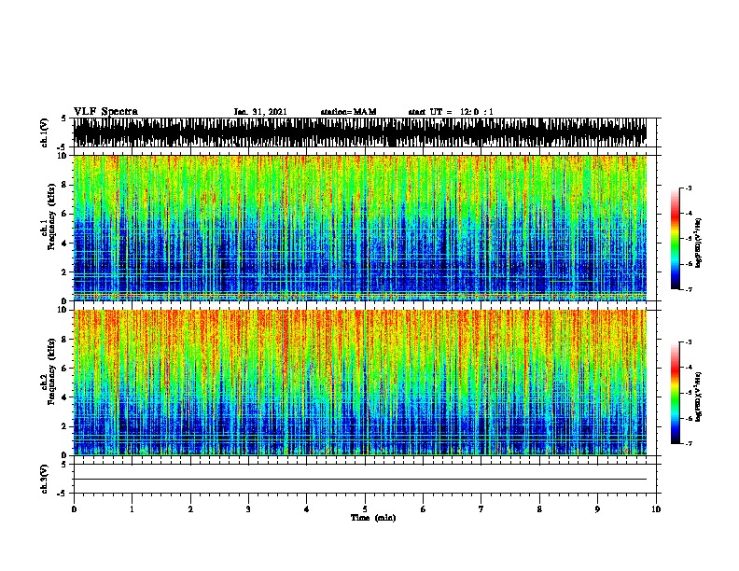739x571 pixels.
Task: Click the '-3' label on ch.1 color scale
Action: pos(688,188)
